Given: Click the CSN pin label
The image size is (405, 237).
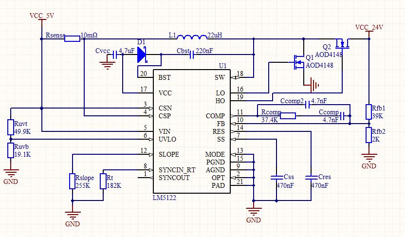Looking at the screenshot, I should (x=166, y=108).
